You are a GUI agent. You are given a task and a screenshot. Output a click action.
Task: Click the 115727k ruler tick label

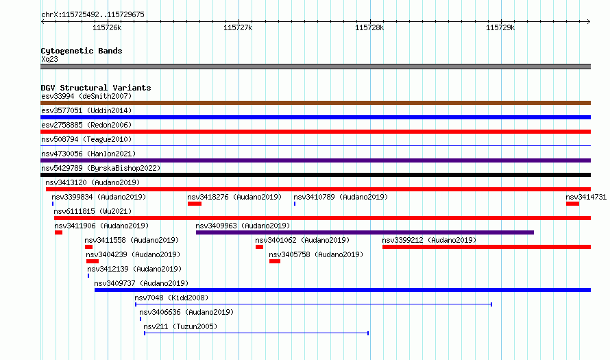point(238,27)
